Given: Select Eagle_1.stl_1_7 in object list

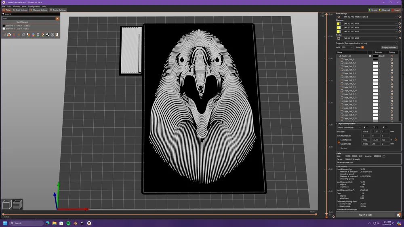Looking at the screenshot, I should click(x=349, y=80).
